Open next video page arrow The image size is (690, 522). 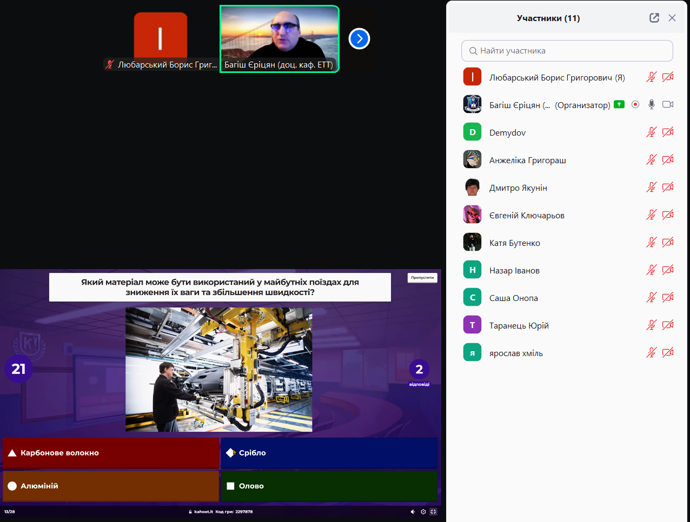click(360, 38)
